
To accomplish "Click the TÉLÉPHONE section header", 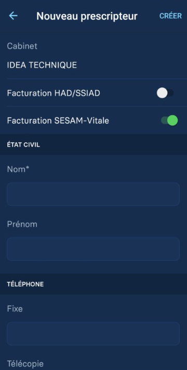I will 25,284.
